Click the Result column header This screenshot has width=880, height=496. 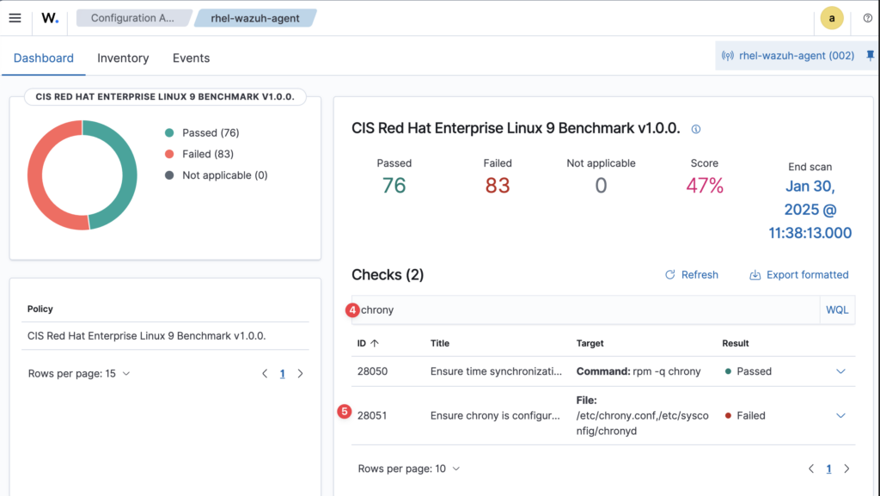coord(736,343)
